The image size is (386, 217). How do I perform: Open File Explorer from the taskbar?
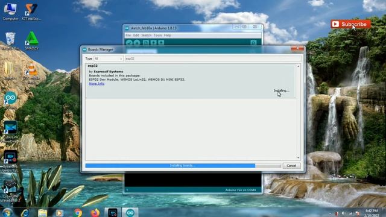coord(42,213)
